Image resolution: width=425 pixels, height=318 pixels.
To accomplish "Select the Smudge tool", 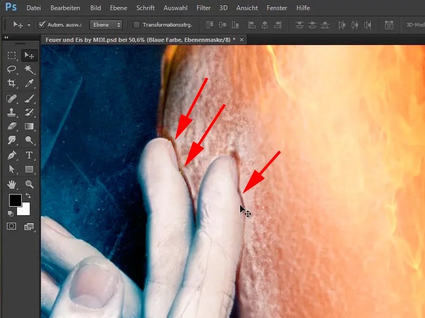I will (x=11, y=140).
